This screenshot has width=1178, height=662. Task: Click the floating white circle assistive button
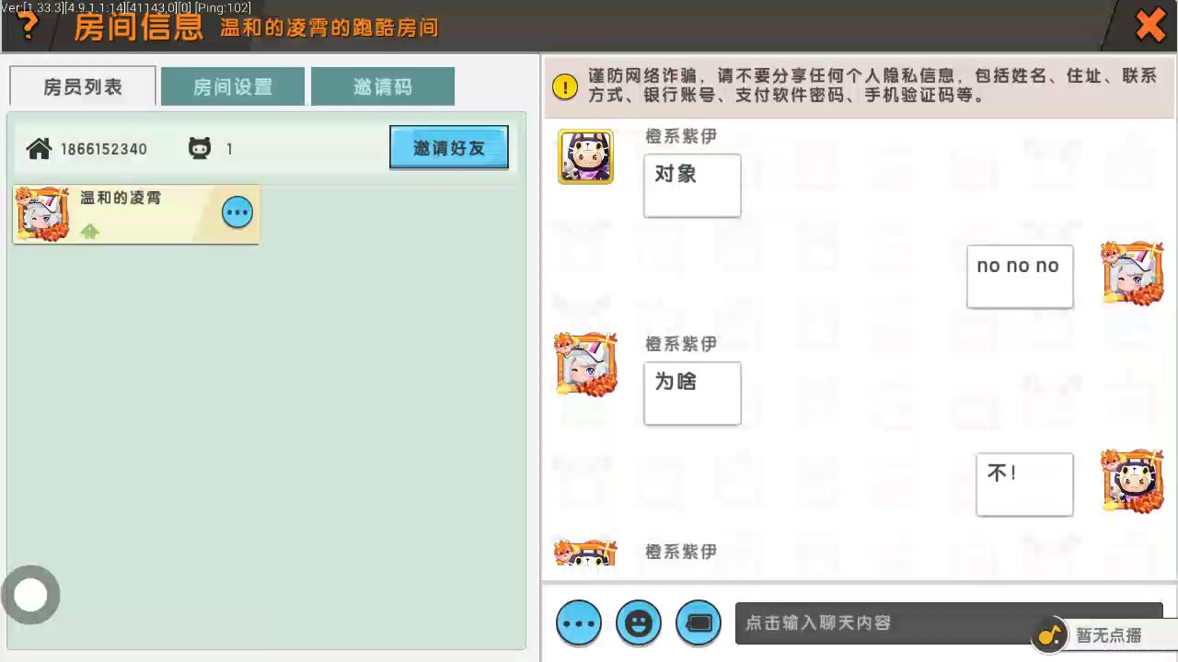tap(30, 595)
